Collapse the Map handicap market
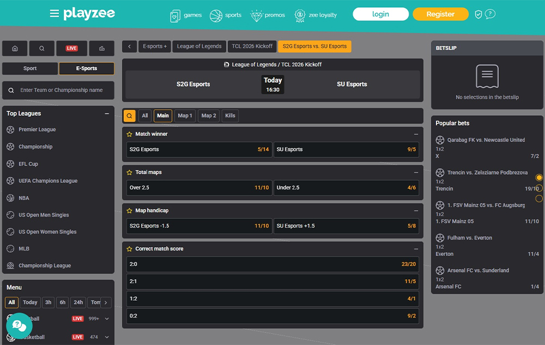The image size is (545, 345). (416, 211)
